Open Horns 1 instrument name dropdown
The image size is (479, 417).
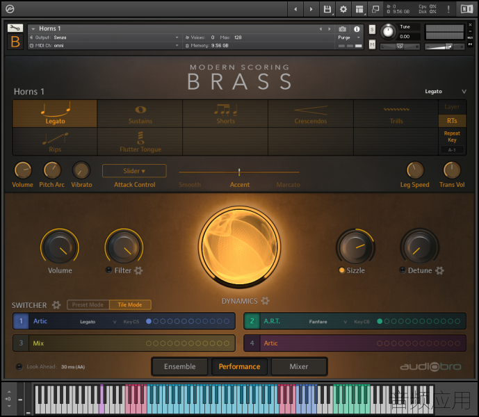(33, 28)
